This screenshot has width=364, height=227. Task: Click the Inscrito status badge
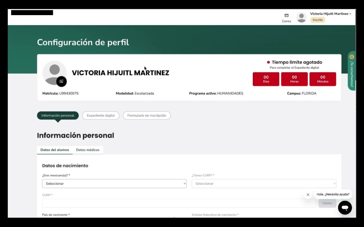(x=317, y=20)
